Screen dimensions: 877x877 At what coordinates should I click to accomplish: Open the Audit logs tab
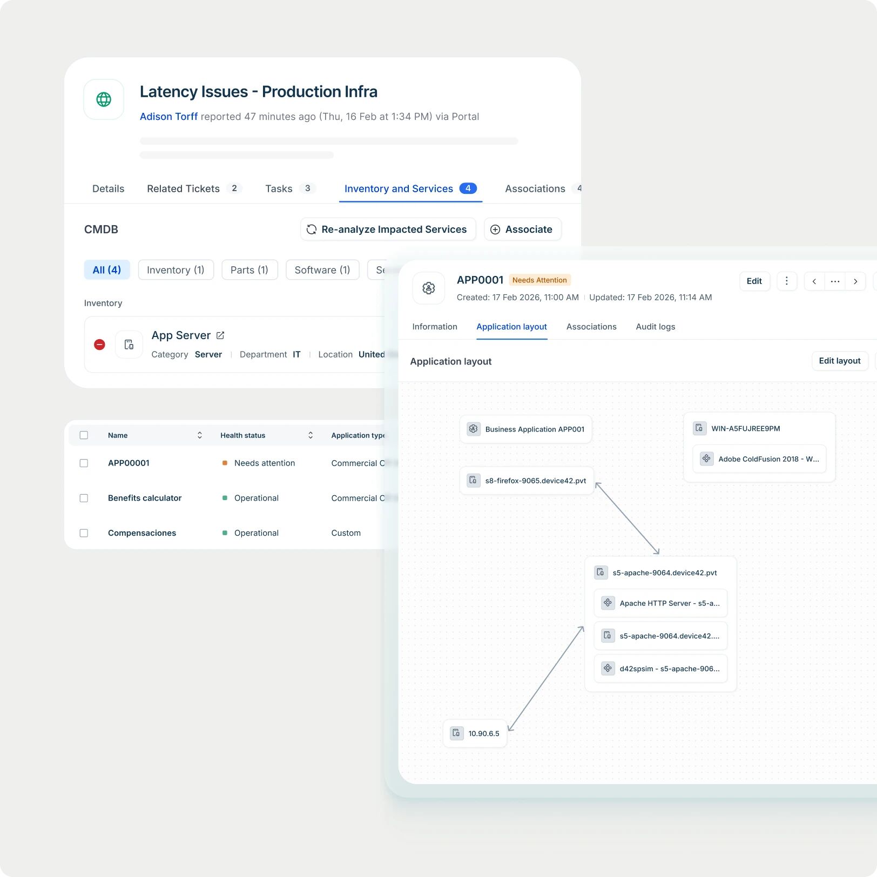[x=655, y=327]
